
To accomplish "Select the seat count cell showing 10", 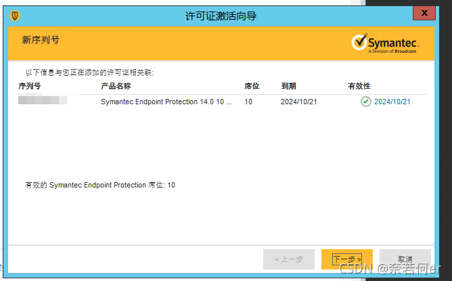I will 248,102.
